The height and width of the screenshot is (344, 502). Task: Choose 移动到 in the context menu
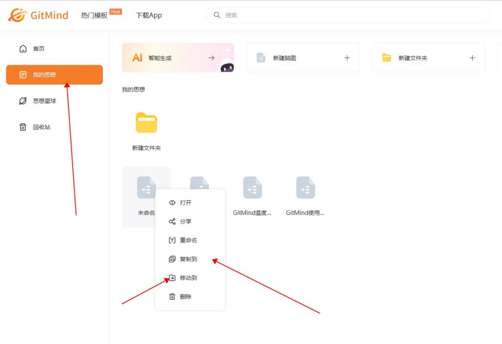click(x=190, y=278)
